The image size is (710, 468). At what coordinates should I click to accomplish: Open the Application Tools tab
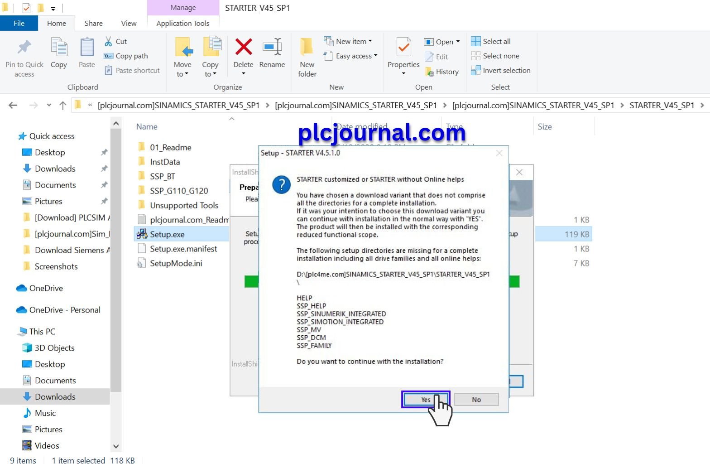click(183, 23)
